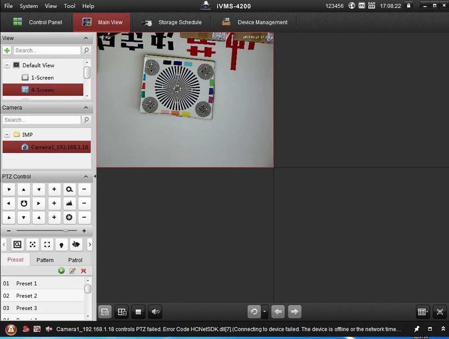Open auto-switch interval dropdown arrow
The image size is (449, 339).
[x=264, y=312]
